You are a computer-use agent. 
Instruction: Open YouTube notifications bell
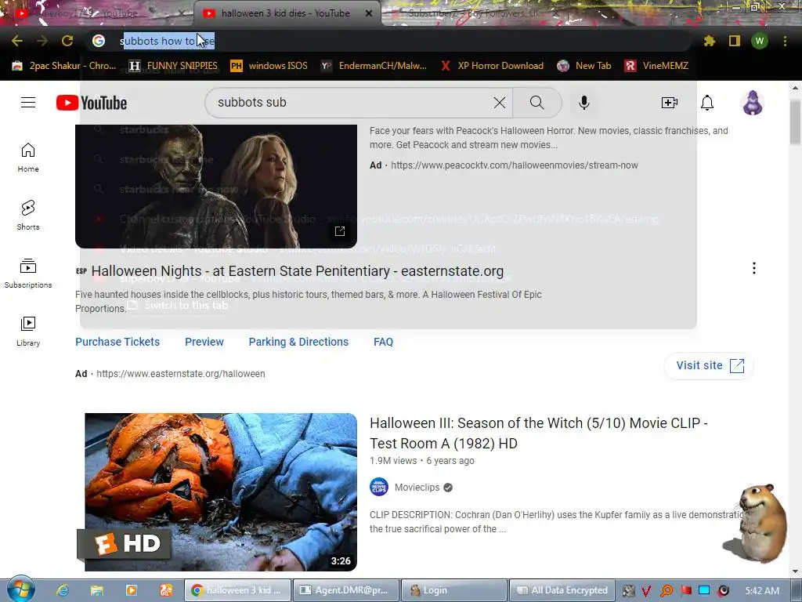point(707,103)
